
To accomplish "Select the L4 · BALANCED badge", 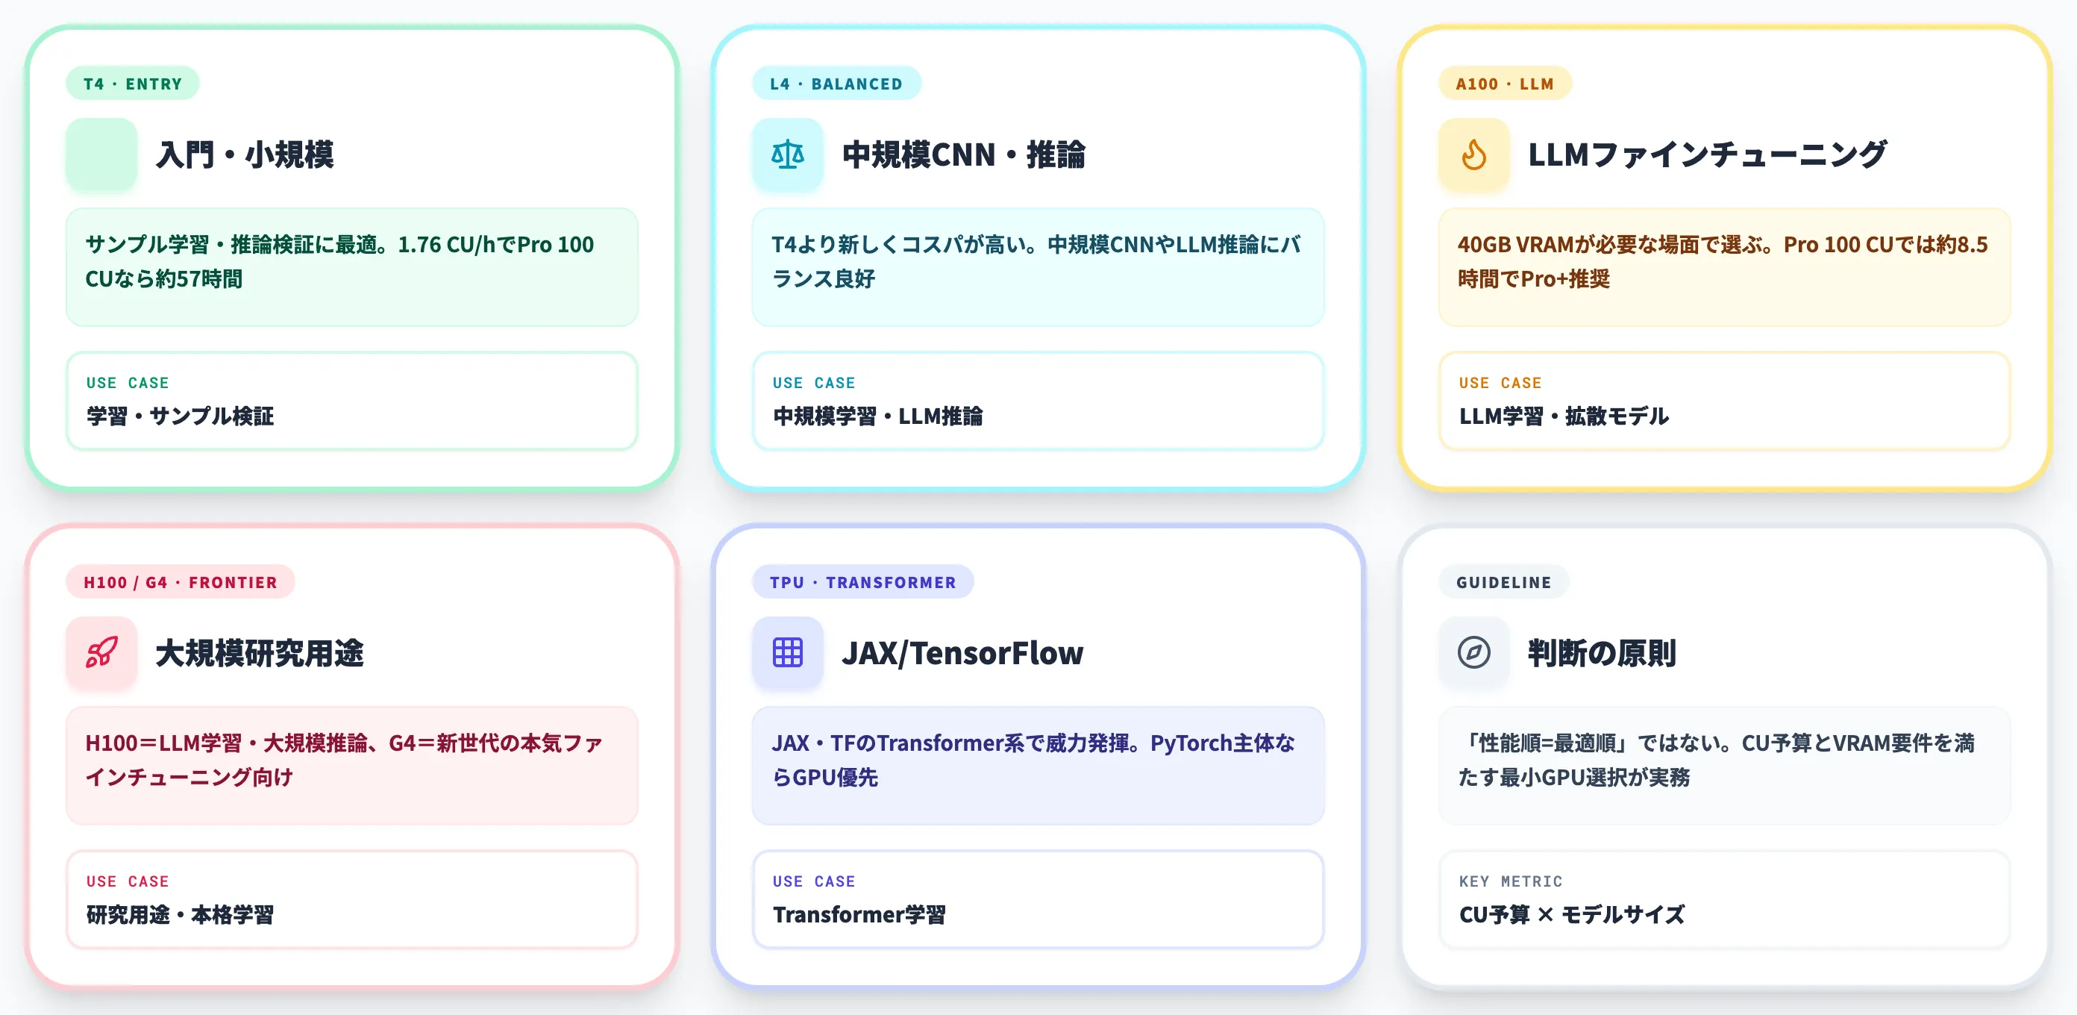I will [836, 83].
